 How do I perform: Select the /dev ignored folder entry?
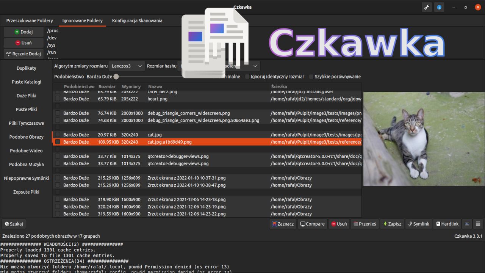coord(52,38)
